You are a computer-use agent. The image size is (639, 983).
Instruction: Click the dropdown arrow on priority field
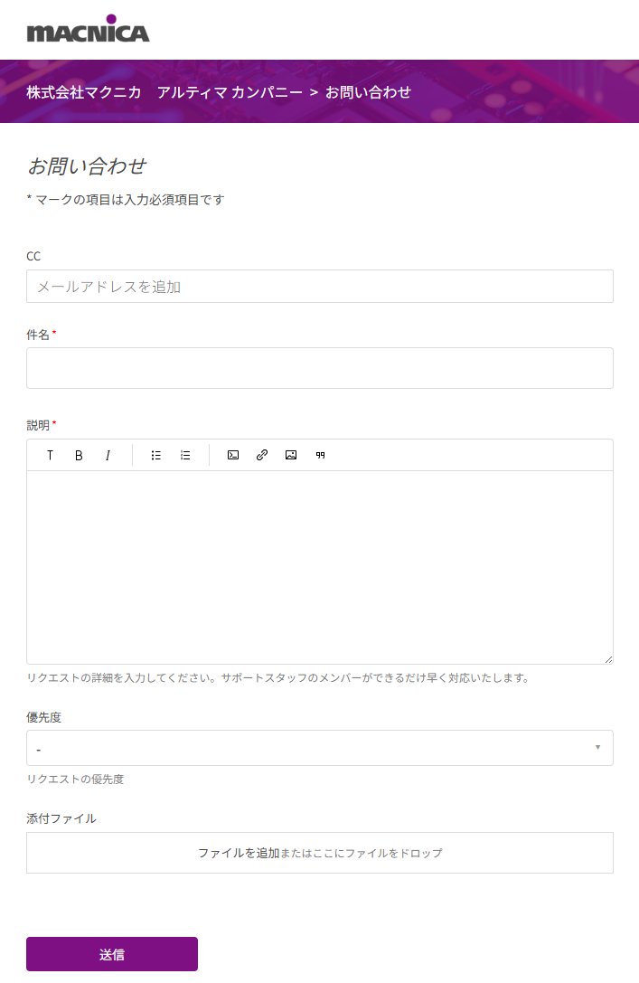coord(597,748)
